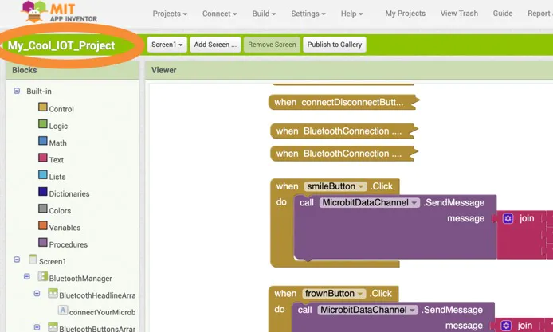Collapse the Screen1 tree node
Viewport: 553px width, 332px height.
[17, 260]
